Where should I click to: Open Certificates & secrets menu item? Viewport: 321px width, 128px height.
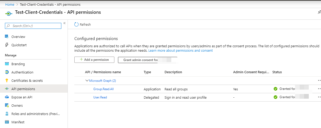click(x=27, y=80)
